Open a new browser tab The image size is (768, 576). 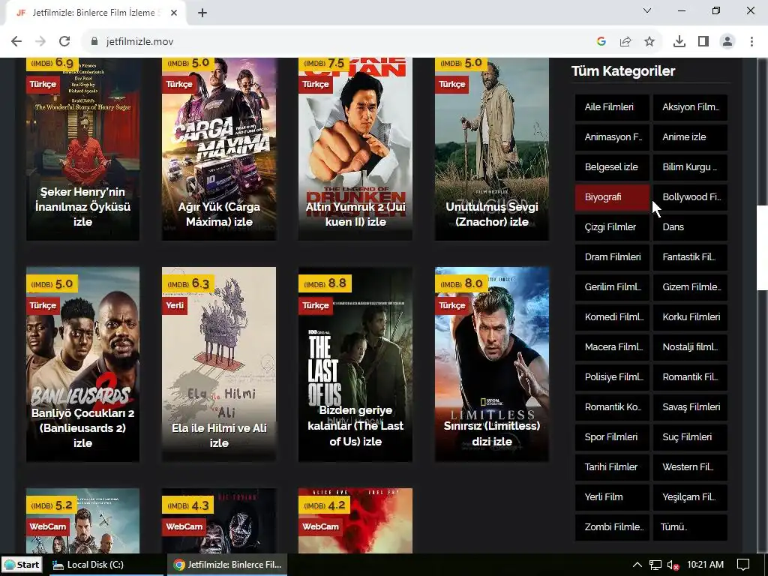[202, 13]
